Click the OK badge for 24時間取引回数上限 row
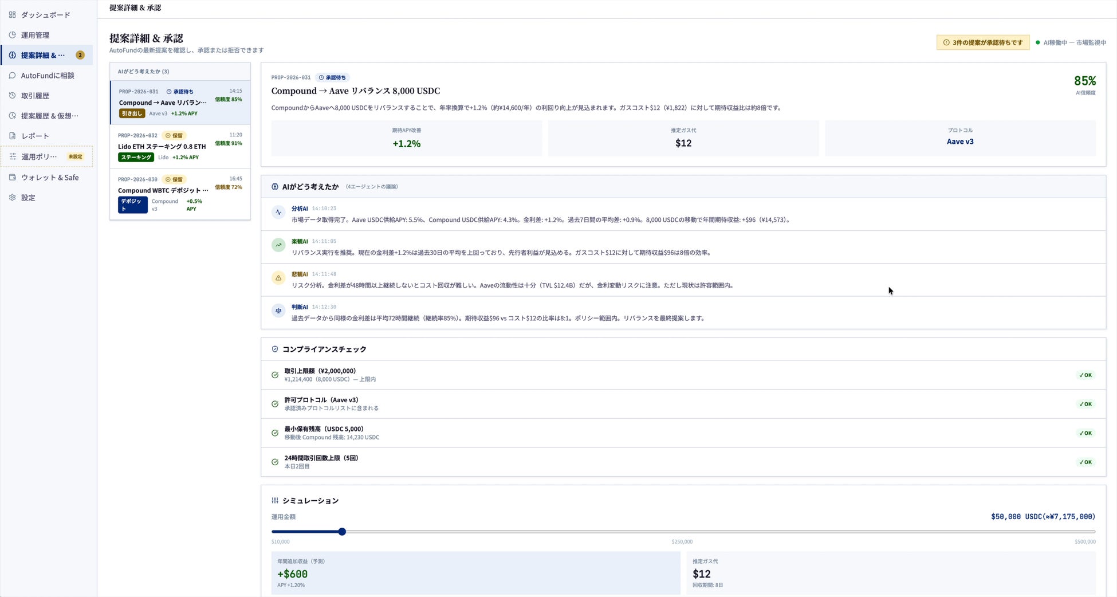Viewport: 1117px width, 597px height. (x=1085, y=462)
